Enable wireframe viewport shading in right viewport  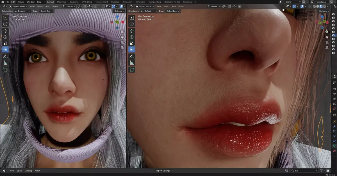pyautogui.click(x=314, y=6)
